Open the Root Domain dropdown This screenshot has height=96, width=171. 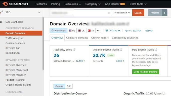pyautogui.click(x=122, y=13)
